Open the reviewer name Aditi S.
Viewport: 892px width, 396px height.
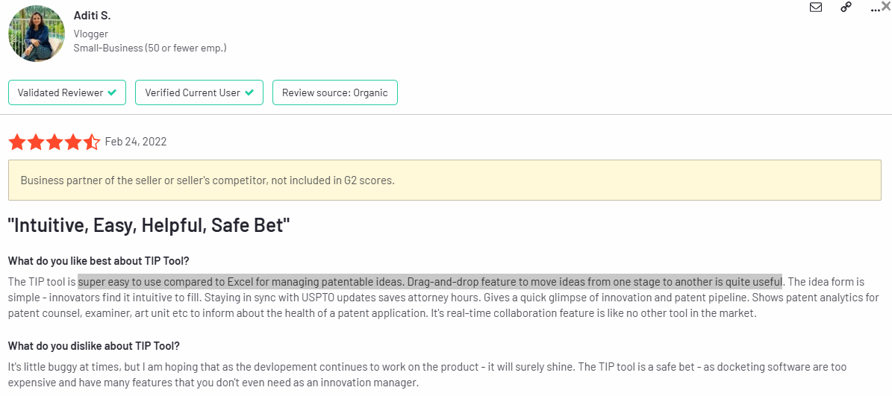coord(92,16)
